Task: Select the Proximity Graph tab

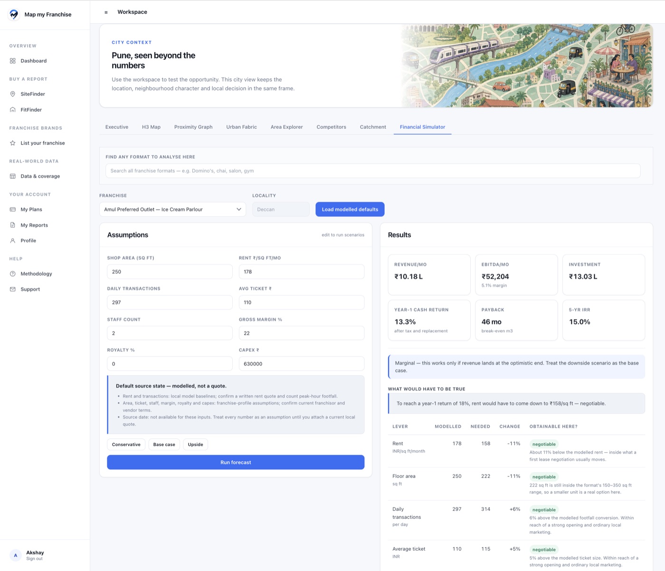Action: 193,127
